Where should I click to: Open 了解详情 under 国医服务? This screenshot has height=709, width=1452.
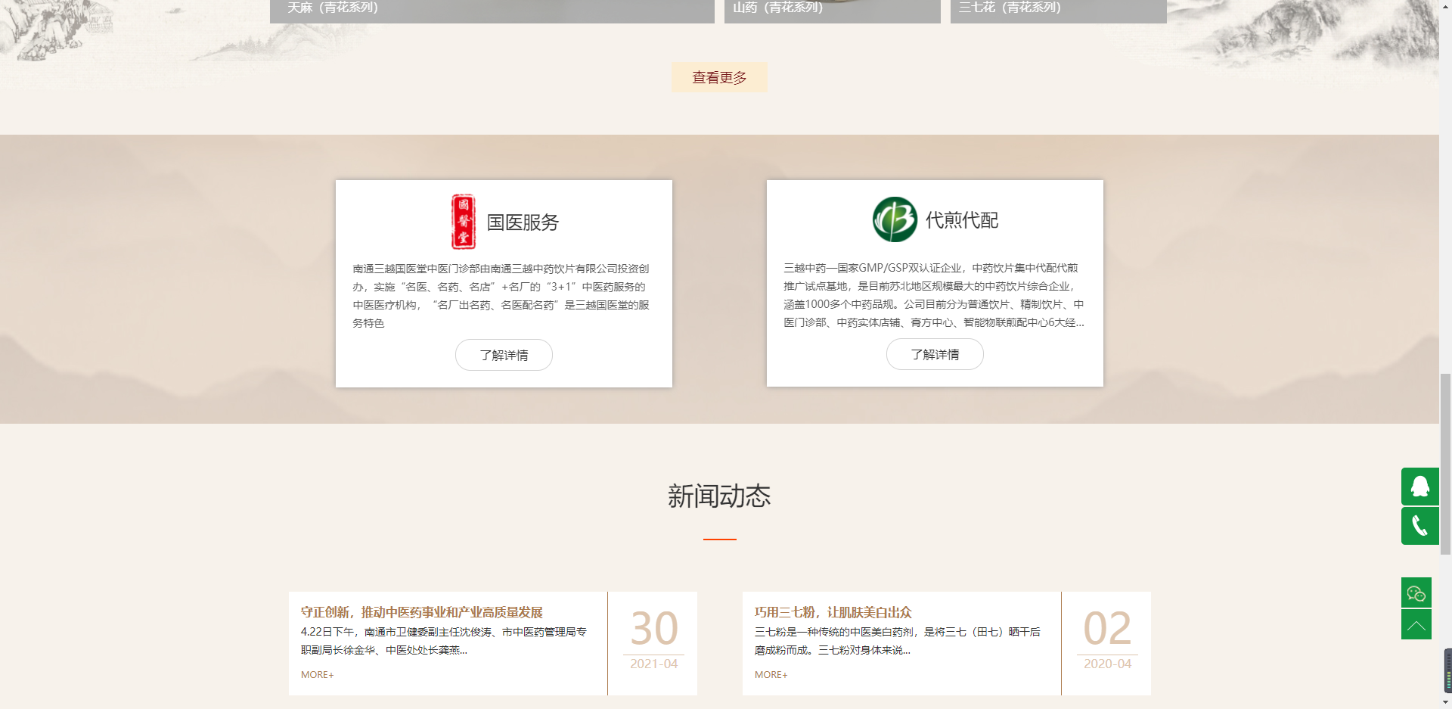point(504,355)
